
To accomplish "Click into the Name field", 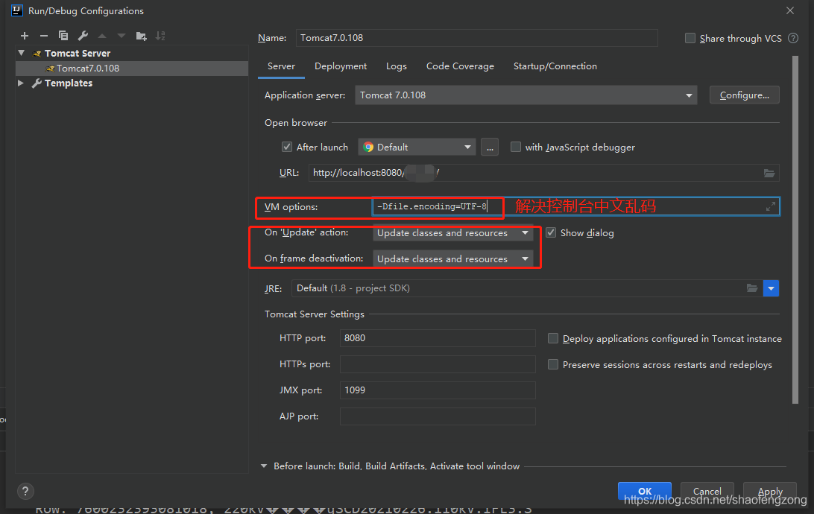I will tap(476, 38).
